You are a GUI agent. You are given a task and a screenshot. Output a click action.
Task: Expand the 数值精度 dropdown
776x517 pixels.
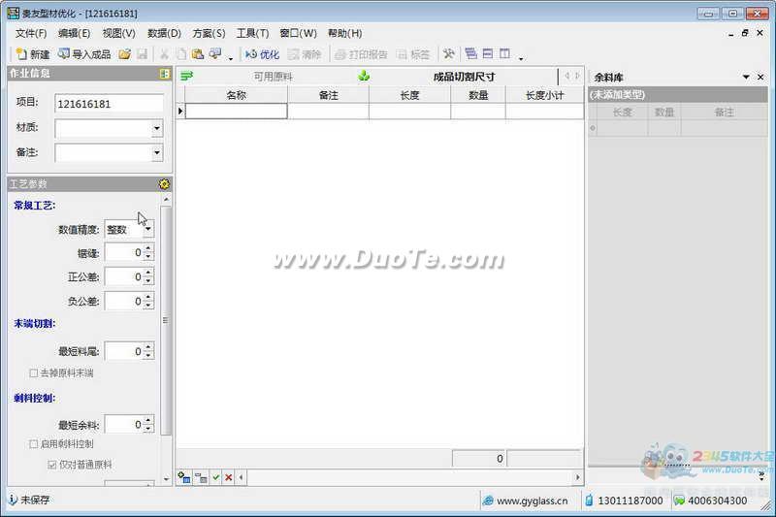click(x=148, y=229)
